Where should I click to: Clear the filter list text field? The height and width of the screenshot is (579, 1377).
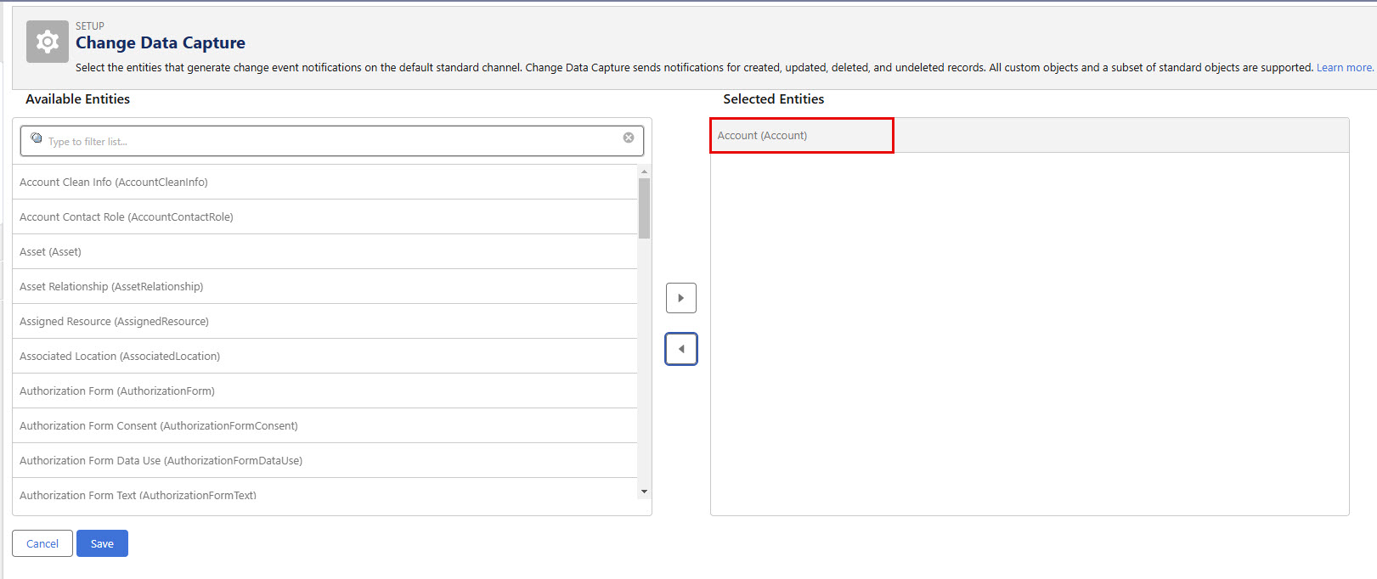pyautogui.click(x=629, y=138)
